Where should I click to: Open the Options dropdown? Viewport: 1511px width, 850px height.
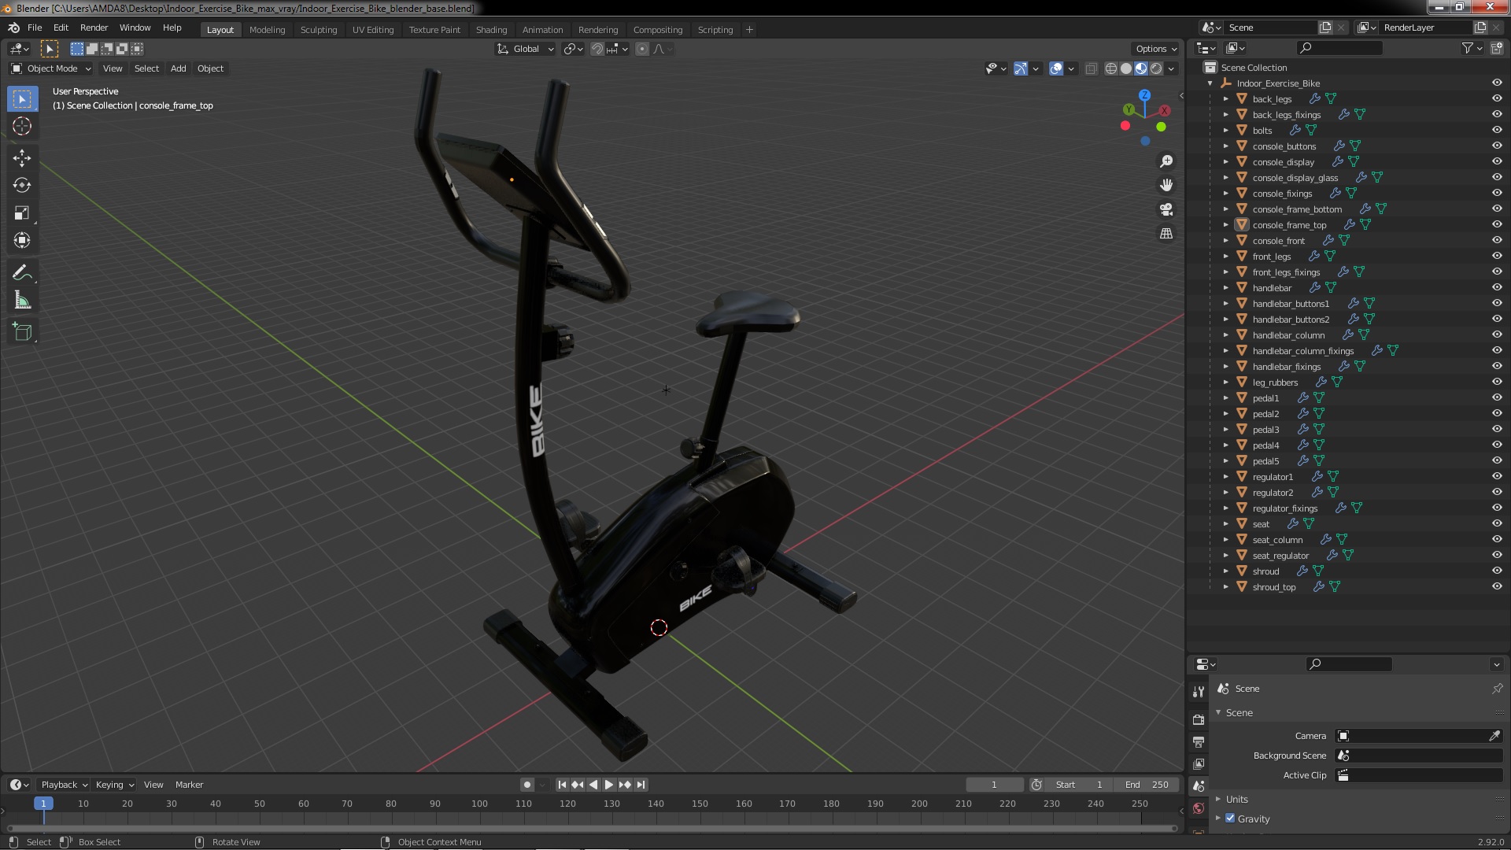point(1156,49)
